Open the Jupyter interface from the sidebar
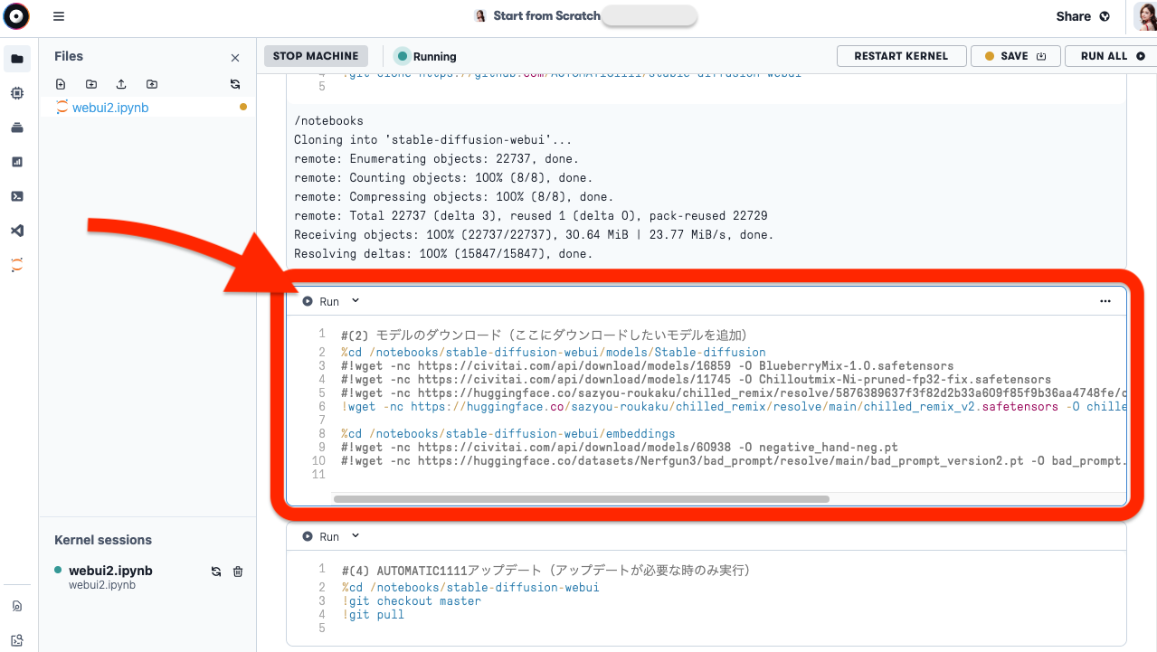 click(x=16, y=264)
